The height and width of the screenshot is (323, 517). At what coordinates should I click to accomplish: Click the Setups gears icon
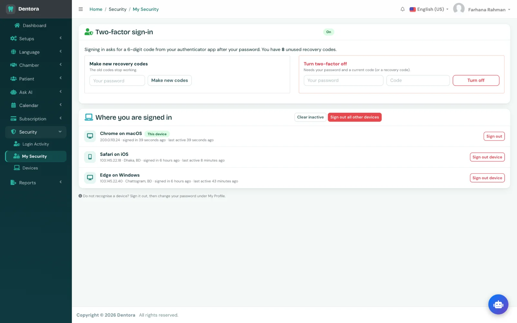pos(14,38)
